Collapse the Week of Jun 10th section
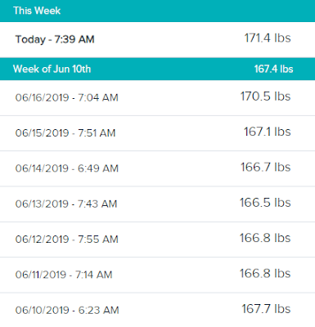The height and width of the screenshot is (327, 315). (157, 69)
